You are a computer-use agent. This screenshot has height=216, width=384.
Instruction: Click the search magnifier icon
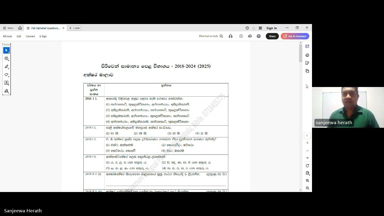point(221,36)
